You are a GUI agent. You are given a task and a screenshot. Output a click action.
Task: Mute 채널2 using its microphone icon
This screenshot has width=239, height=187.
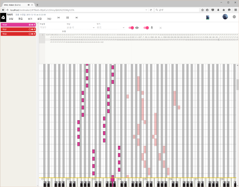pos(35,34)
